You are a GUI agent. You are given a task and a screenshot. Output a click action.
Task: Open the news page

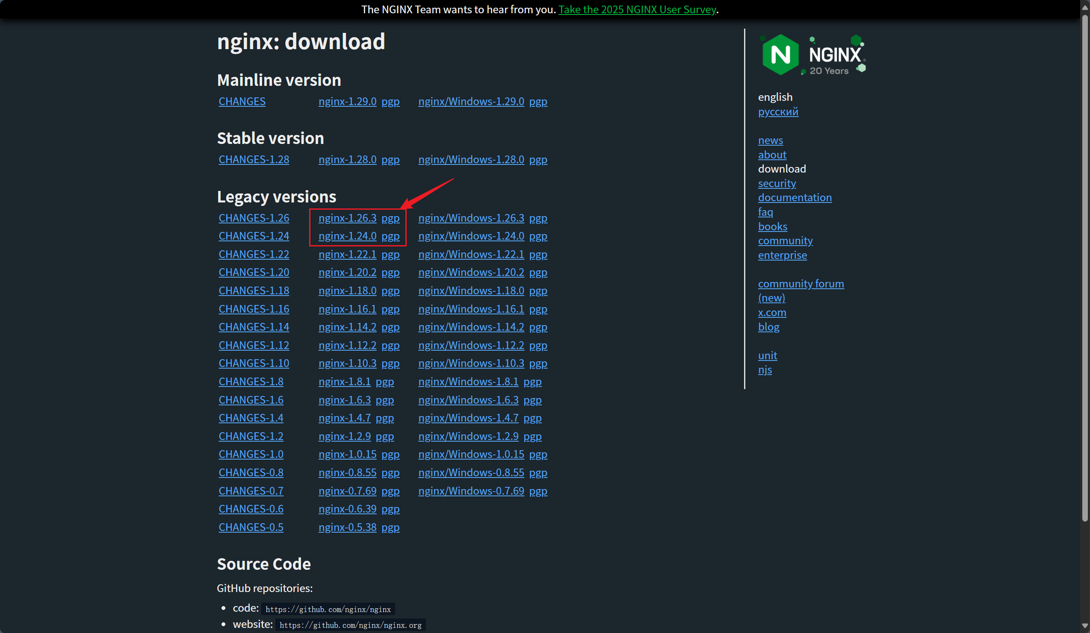tap(770, 140)
